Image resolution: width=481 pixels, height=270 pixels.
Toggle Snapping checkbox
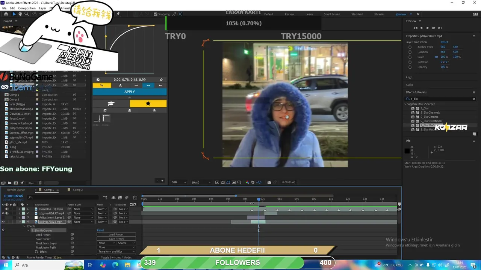point(156,14)
